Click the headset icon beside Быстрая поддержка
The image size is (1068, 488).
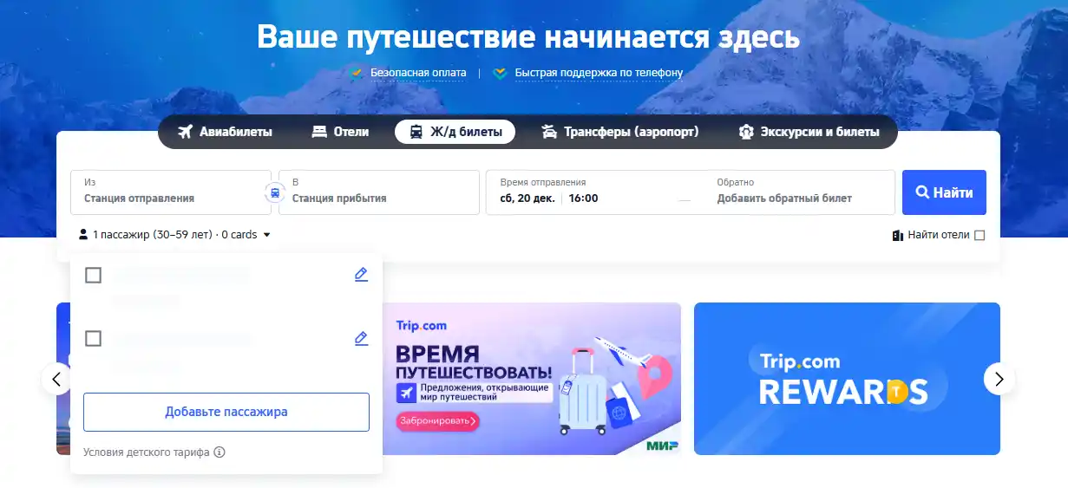pos(500,74)
